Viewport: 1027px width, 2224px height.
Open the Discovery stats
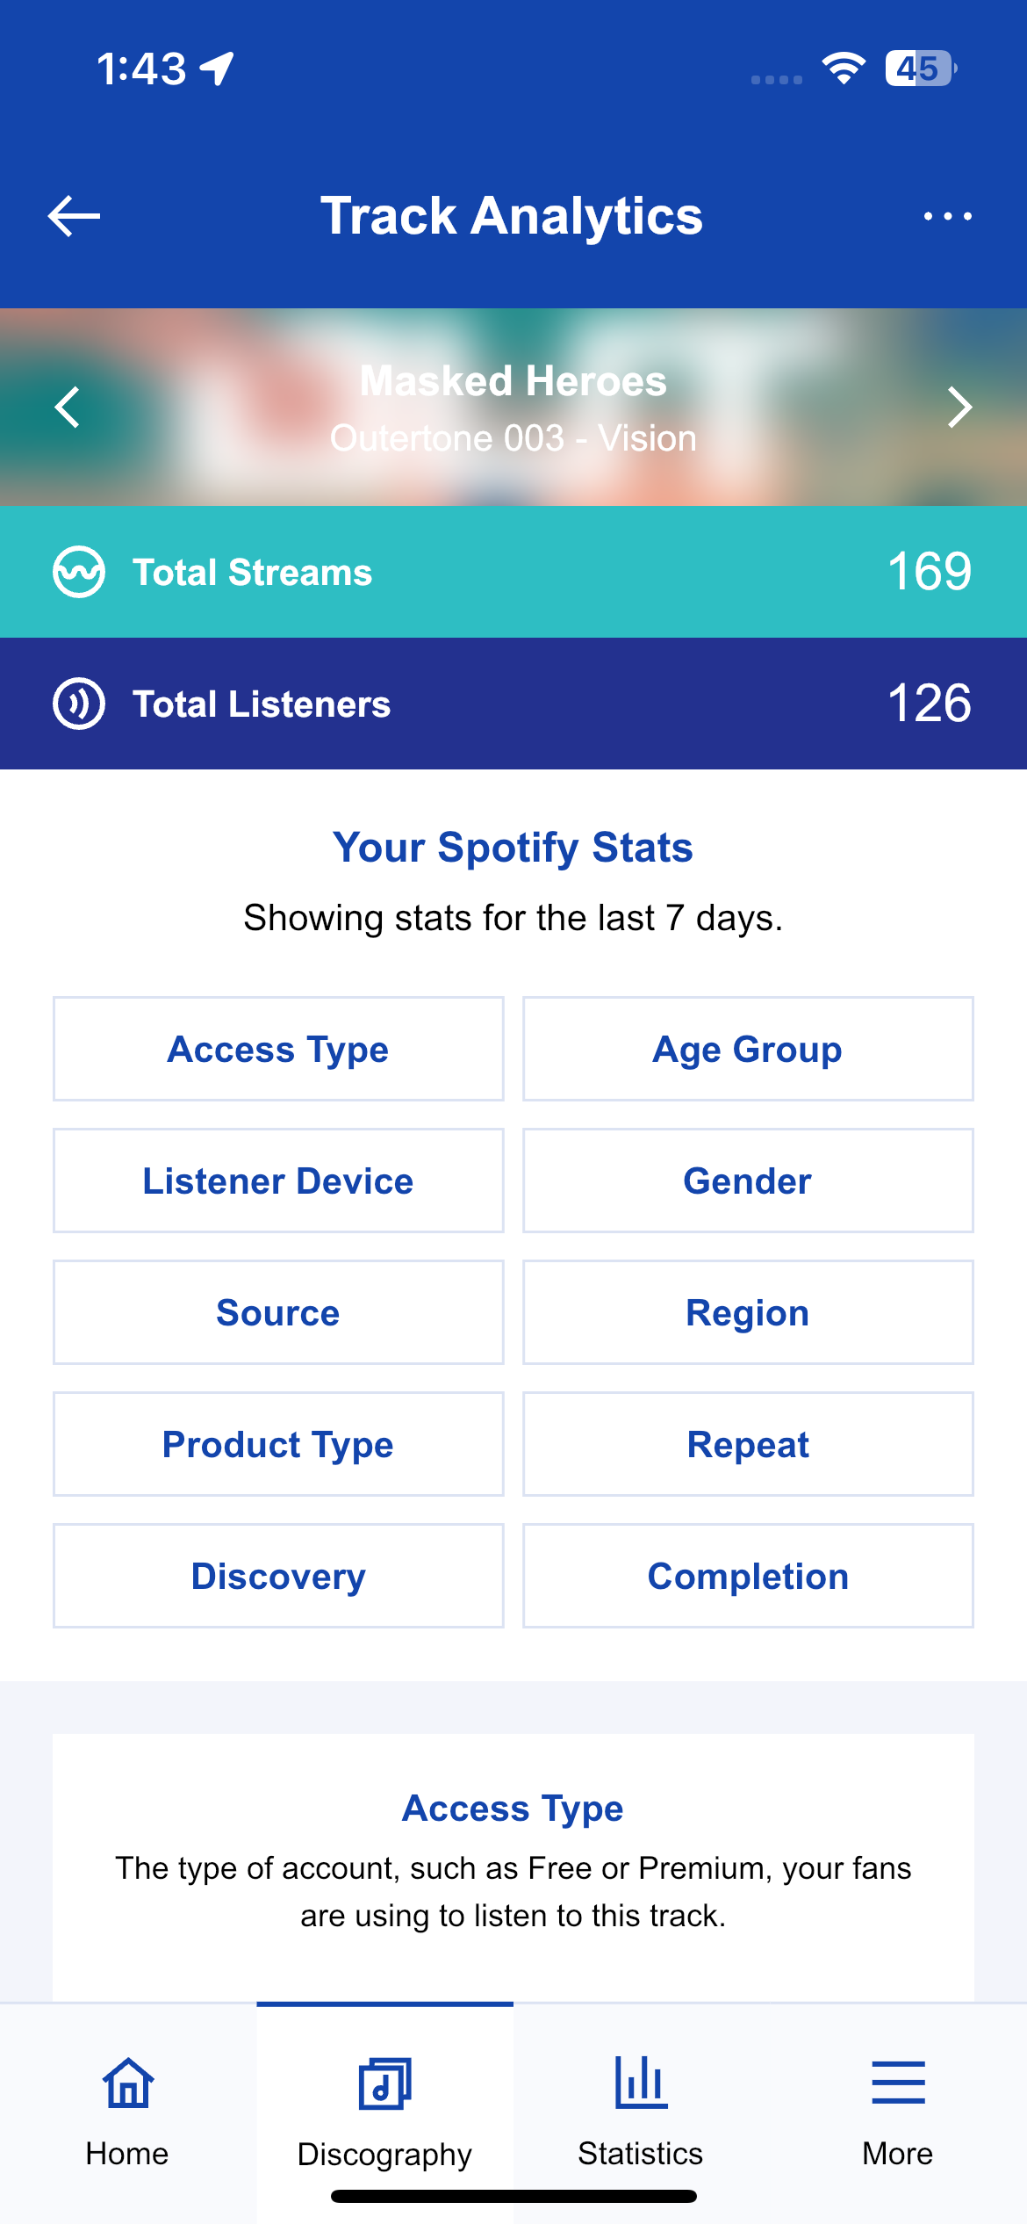click(x=278, y=1576)
